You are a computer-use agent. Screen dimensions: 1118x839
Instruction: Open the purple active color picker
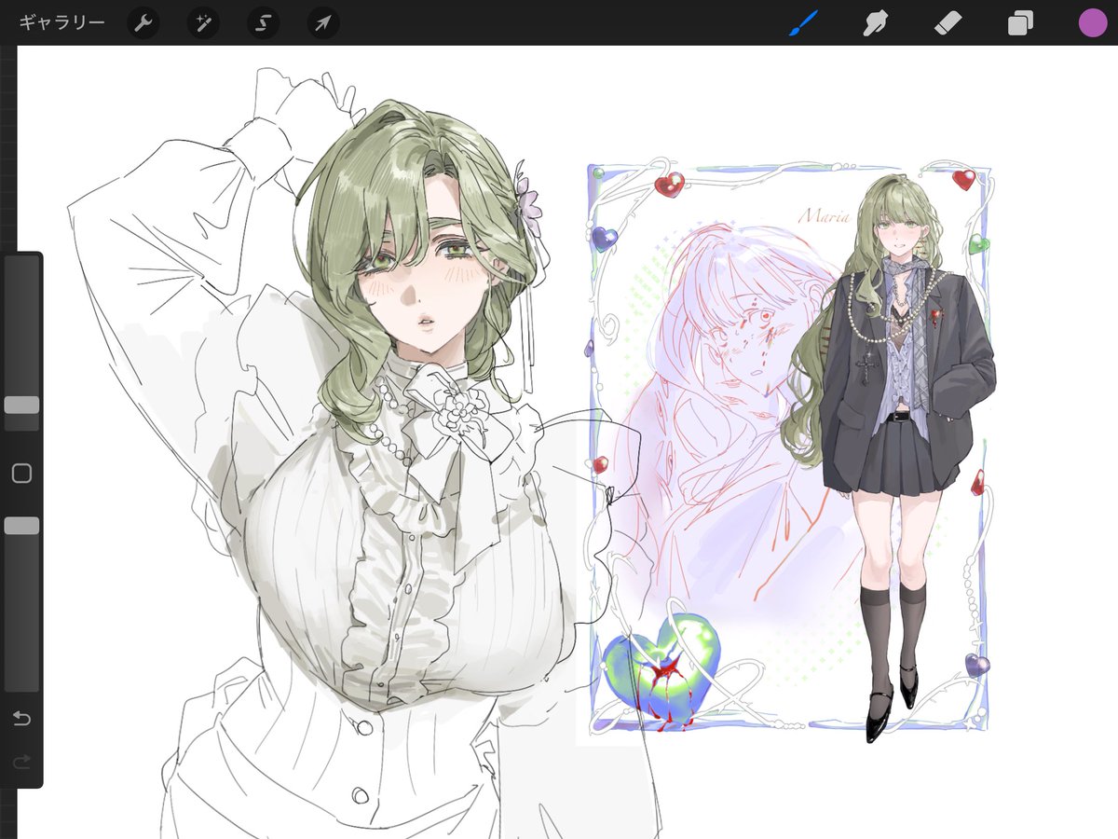(1093, 22)
